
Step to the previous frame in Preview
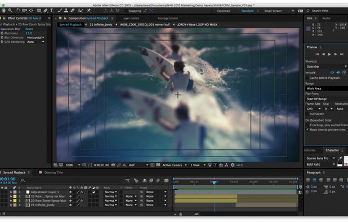click(x=323, y=54)
